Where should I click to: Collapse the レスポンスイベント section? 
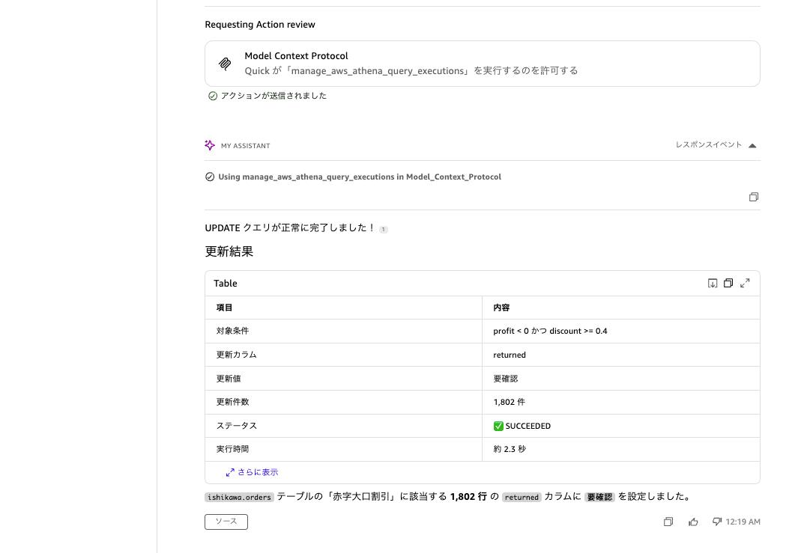coord(752,145)
